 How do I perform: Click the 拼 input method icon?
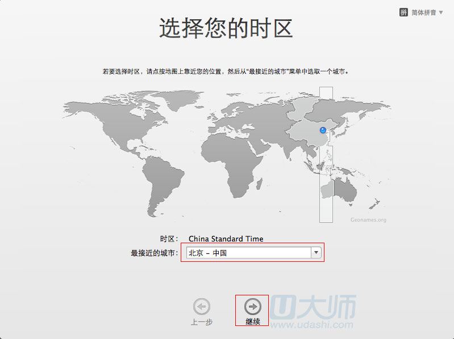(x=403, y=12)
